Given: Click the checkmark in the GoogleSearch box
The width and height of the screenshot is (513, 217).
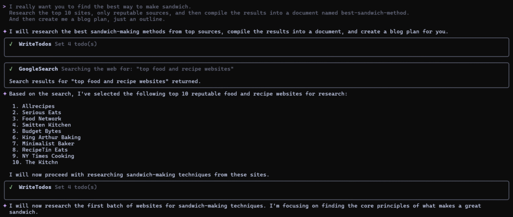Looking at the screenshot, I should (11, 68).
